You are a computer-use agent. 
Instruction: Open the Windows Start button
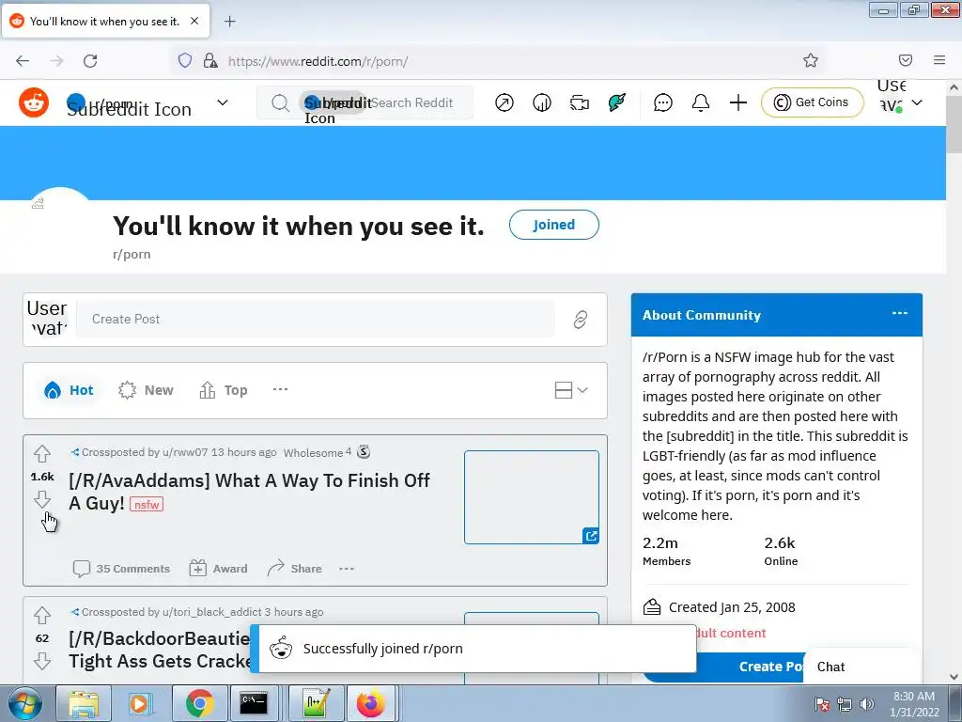25,703
